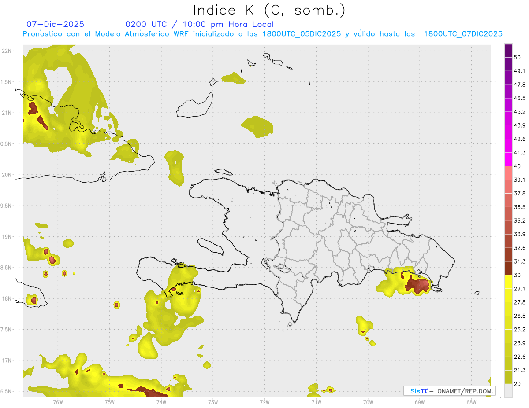
Task: Click the "22.6" value on the color scale
Action: (x=520, y=357)
